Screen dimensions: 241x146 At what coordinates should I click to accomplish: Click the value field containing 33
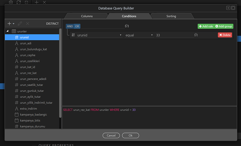point(173,35)
